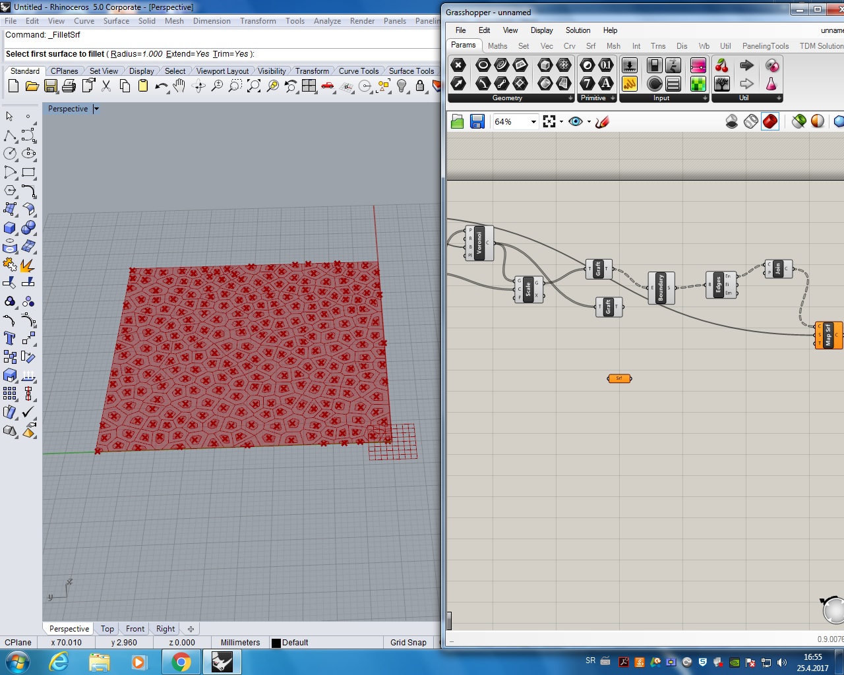Expand the Input panel group
844x675 pixels.
tap(706, 98)
